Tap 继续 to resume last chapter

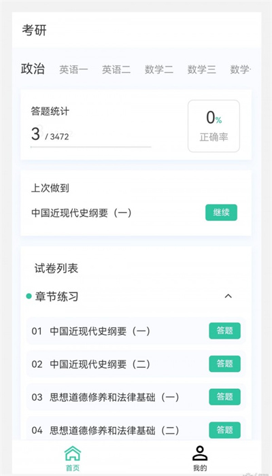[221, 212]
